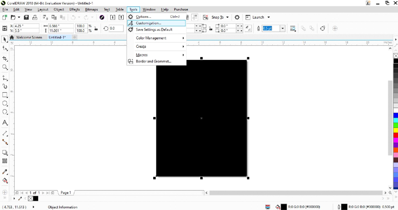Image resolution: width=398 pixels, height=210 pixels.
Task: Click the Print icon
Action: [x=35, y=17]
